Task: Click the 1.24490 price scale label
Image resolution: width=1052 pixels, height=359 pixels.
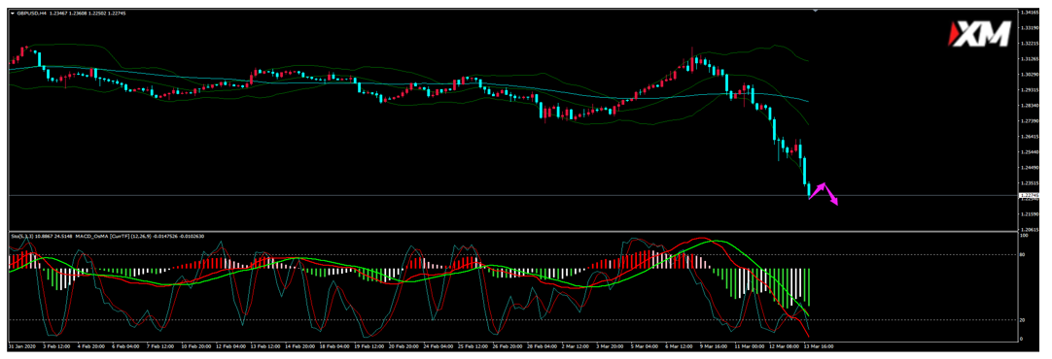Action: [1030, 168]
